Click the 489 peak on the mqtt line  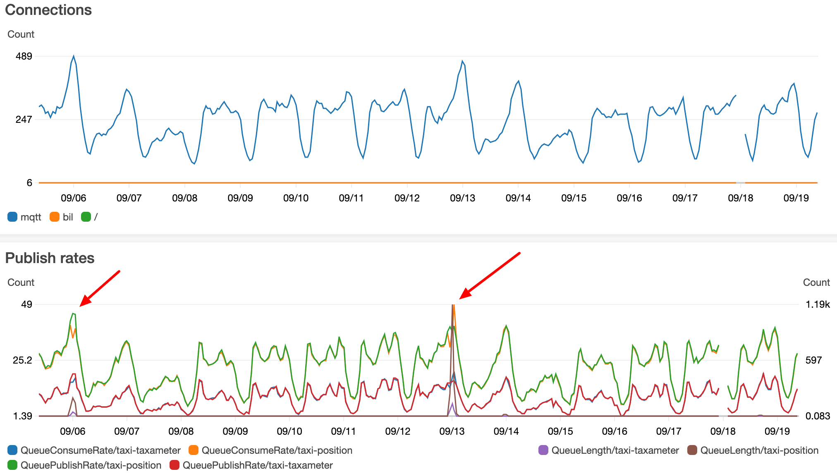coord(74,56)
